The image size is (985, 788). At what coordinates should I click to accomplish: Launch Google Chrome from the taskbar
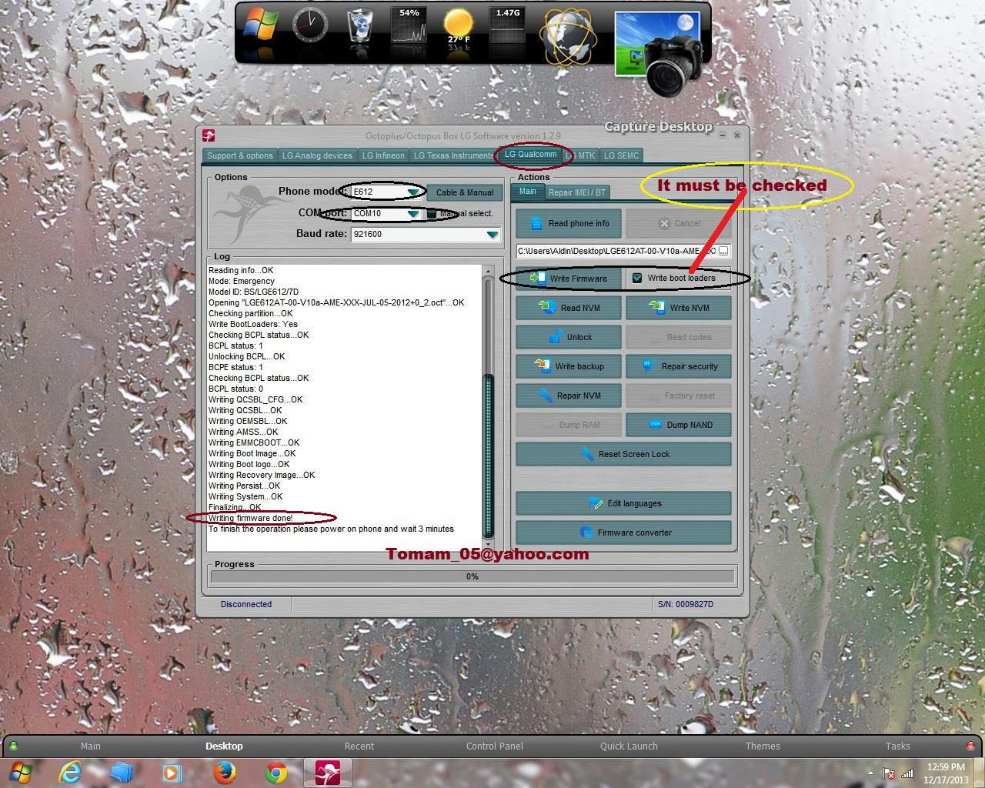[x=275, y=773]
